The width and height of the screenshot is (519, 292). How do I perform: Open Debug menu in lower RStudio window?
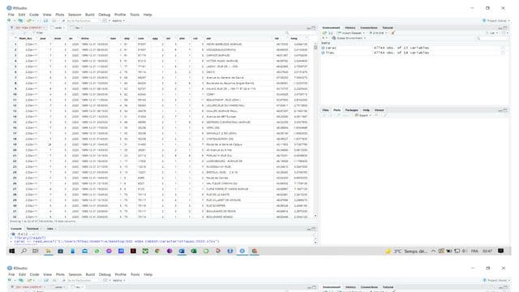105,274
